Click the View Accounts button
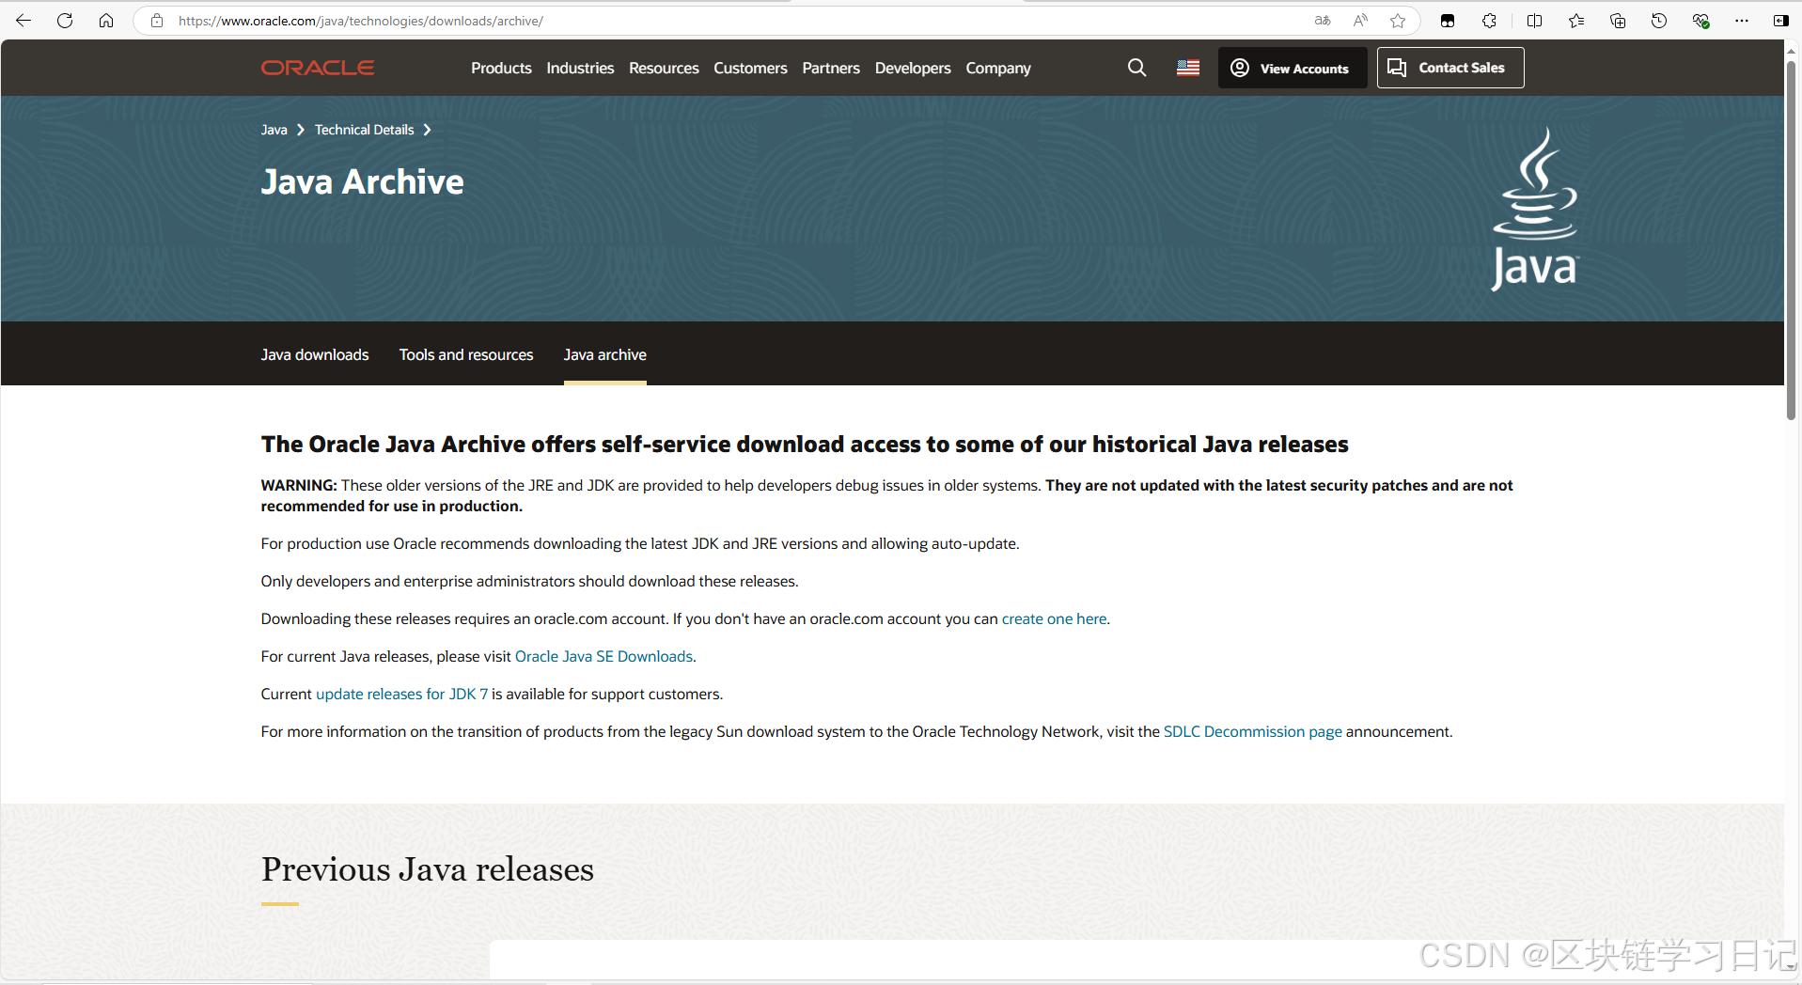Screen dimensions: 1802x985 [1293, 68]
